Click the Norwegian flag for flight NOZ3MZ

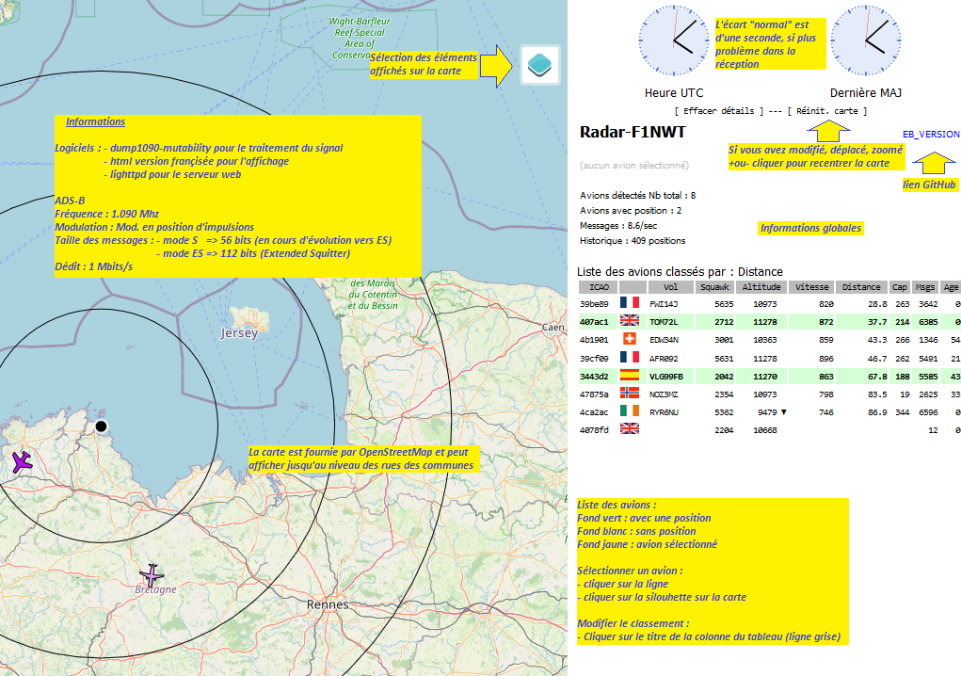(x=629, y=394)
